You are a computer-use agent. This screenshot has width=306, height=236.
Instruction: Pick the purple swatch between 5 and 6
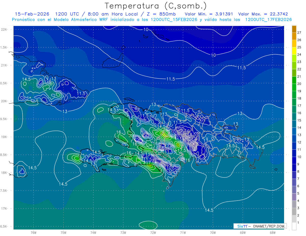point(294,190)
